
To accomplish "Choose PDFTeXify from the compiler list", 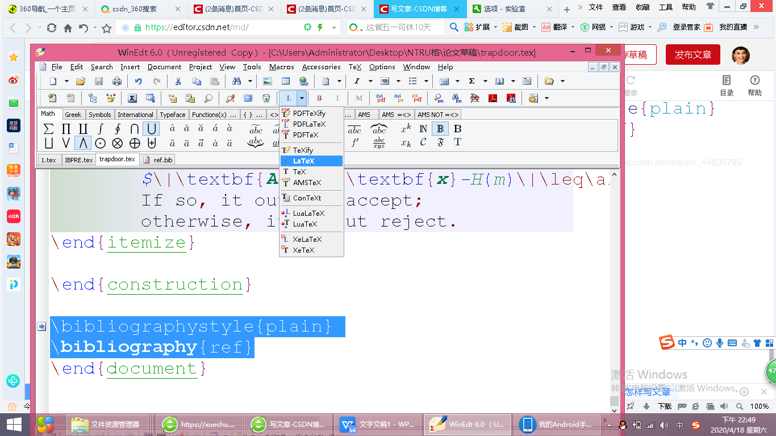I will (x=311, y=114).
